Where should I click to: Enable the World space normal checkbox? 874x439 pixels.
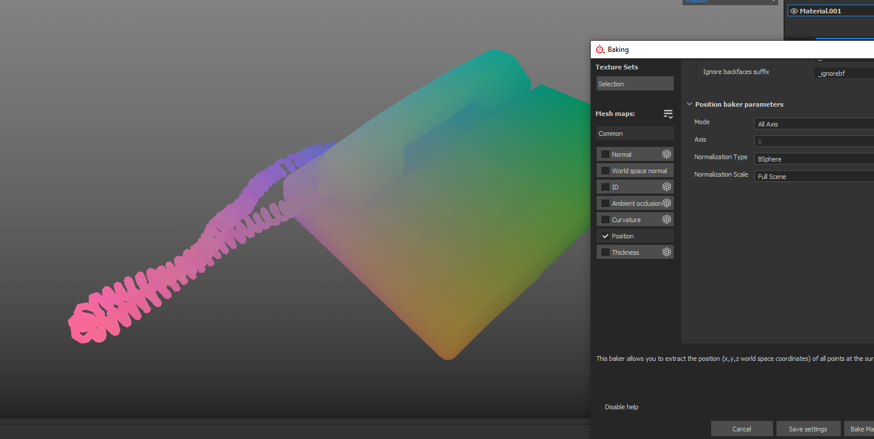click(605, 171)
